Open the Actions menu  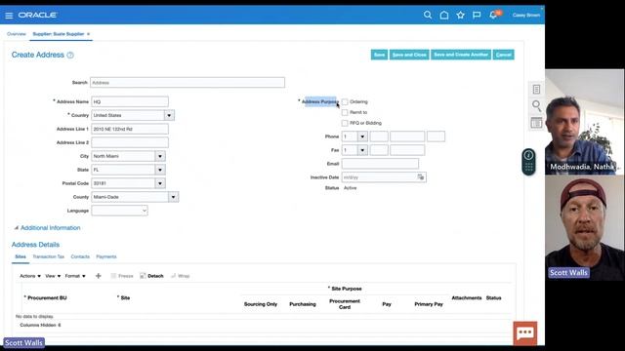click(x=30, y=276)
